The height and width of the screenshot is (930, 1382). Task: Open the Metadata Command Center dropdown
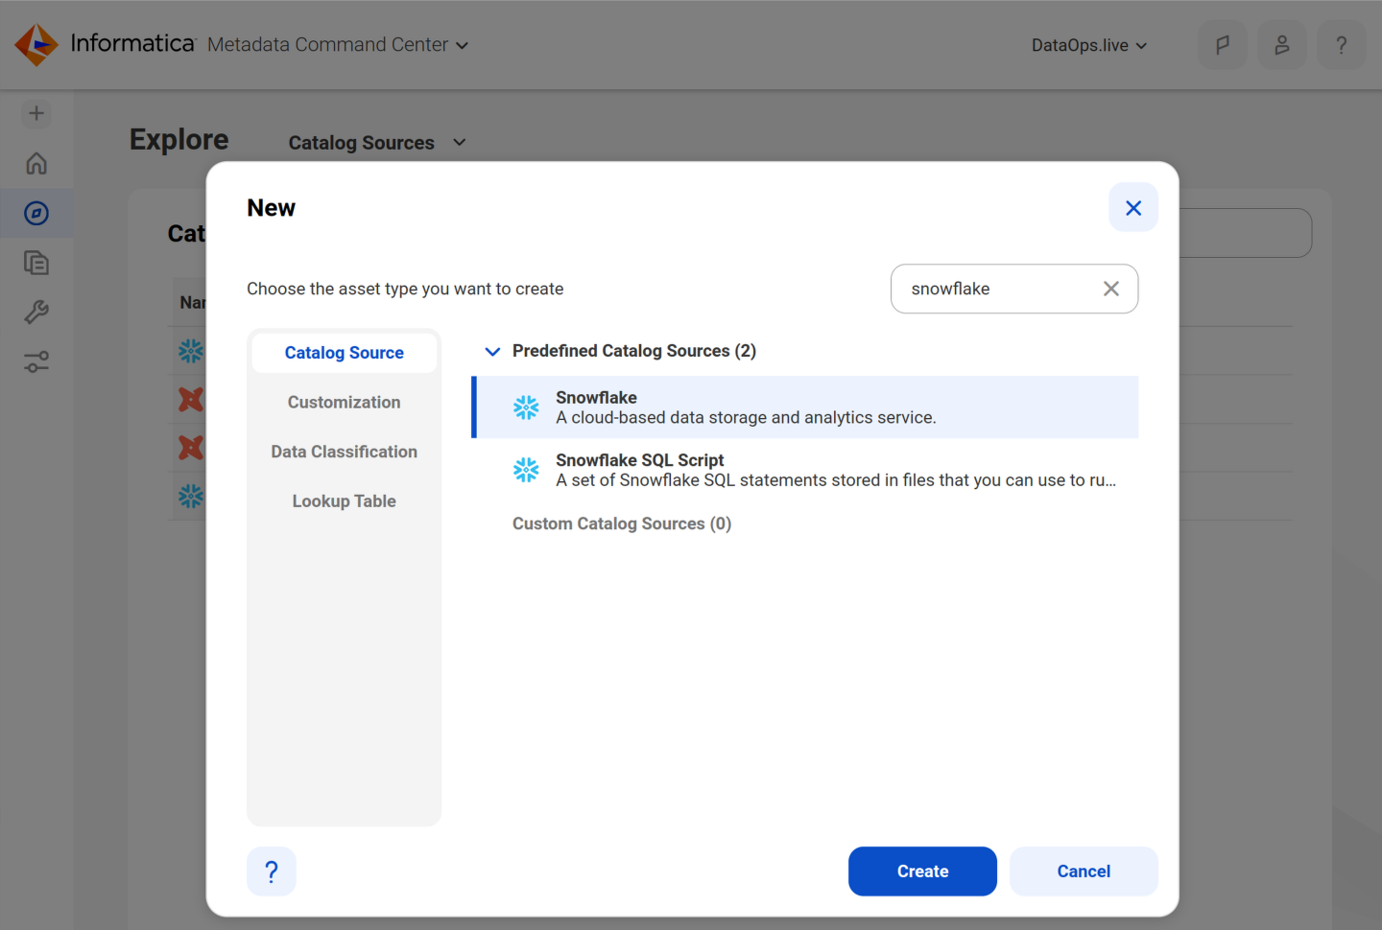337,45
